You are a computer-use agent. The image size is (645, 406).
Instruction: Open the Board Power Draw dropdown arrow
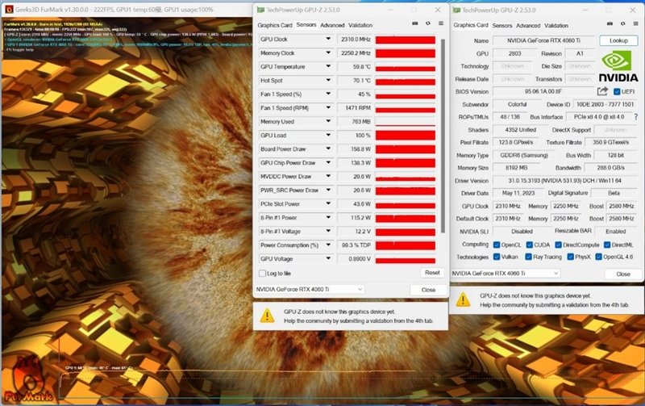[328, 149]
